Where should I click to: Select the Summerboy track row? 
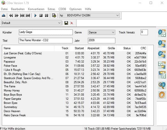75,107
